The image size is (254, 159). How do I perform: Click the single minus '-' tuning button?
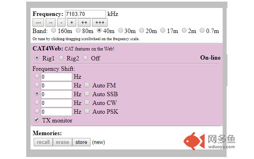61,23
